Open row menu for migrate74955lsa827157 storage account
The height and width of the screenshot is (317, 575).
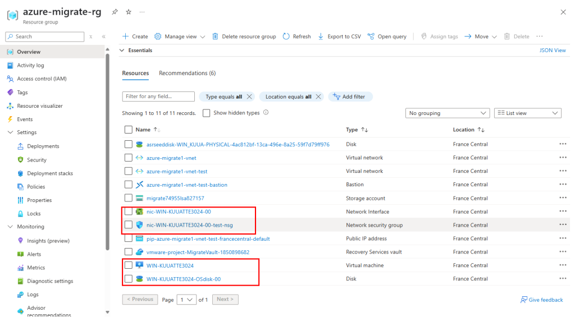(563, 198)
